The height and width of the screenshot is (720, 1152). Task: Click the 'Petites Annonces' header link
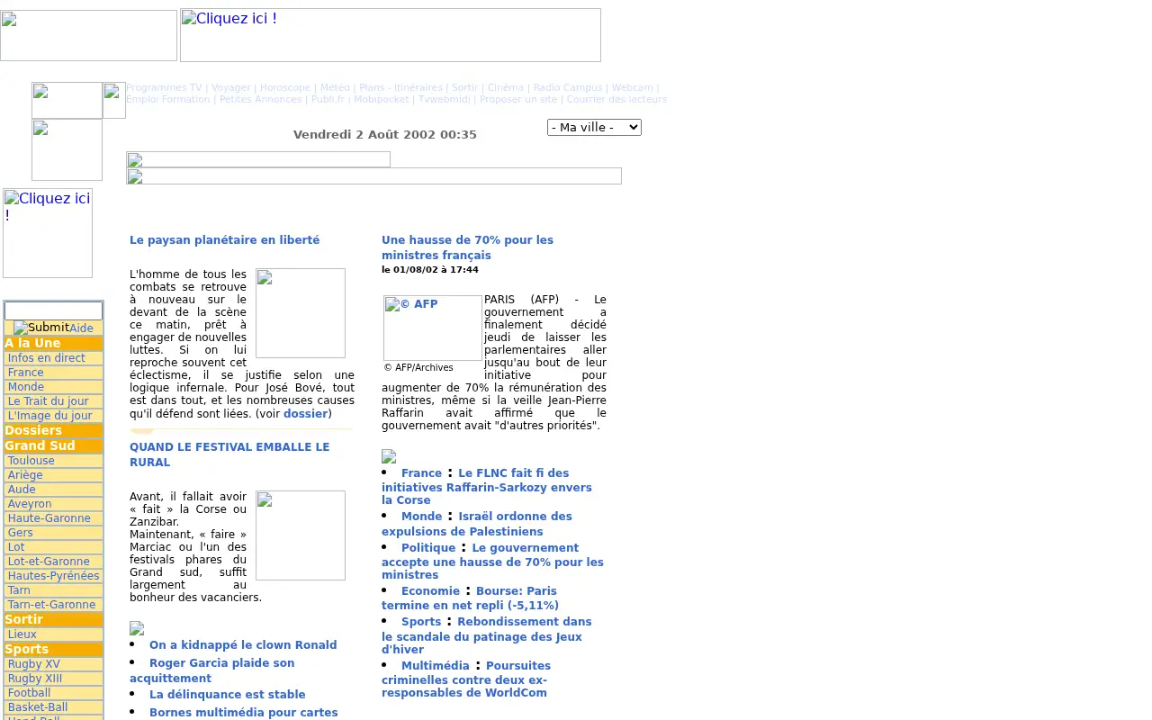[261, 100]
